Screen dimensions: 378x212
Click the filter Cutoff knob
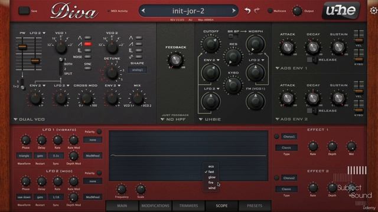211,44
